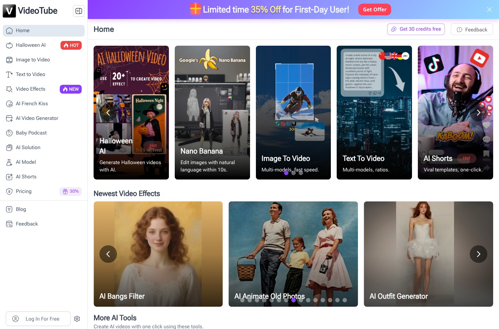Viewport: 499px width, 329px height.
Task: Open Text to Video menu item
Action: pyautogui.click(x=44, y=75)
